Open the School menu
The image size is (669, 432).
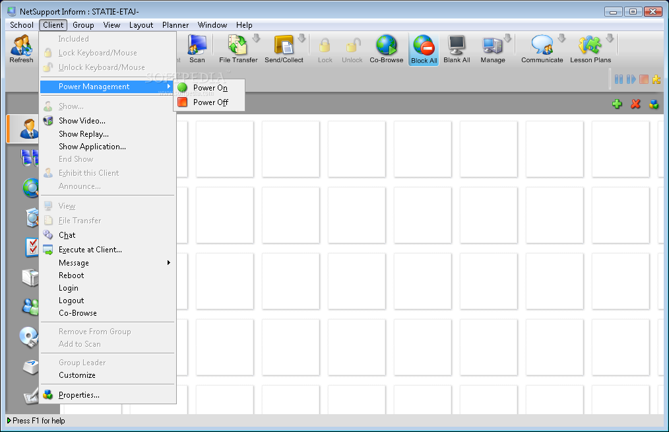[x=22, y=25]
